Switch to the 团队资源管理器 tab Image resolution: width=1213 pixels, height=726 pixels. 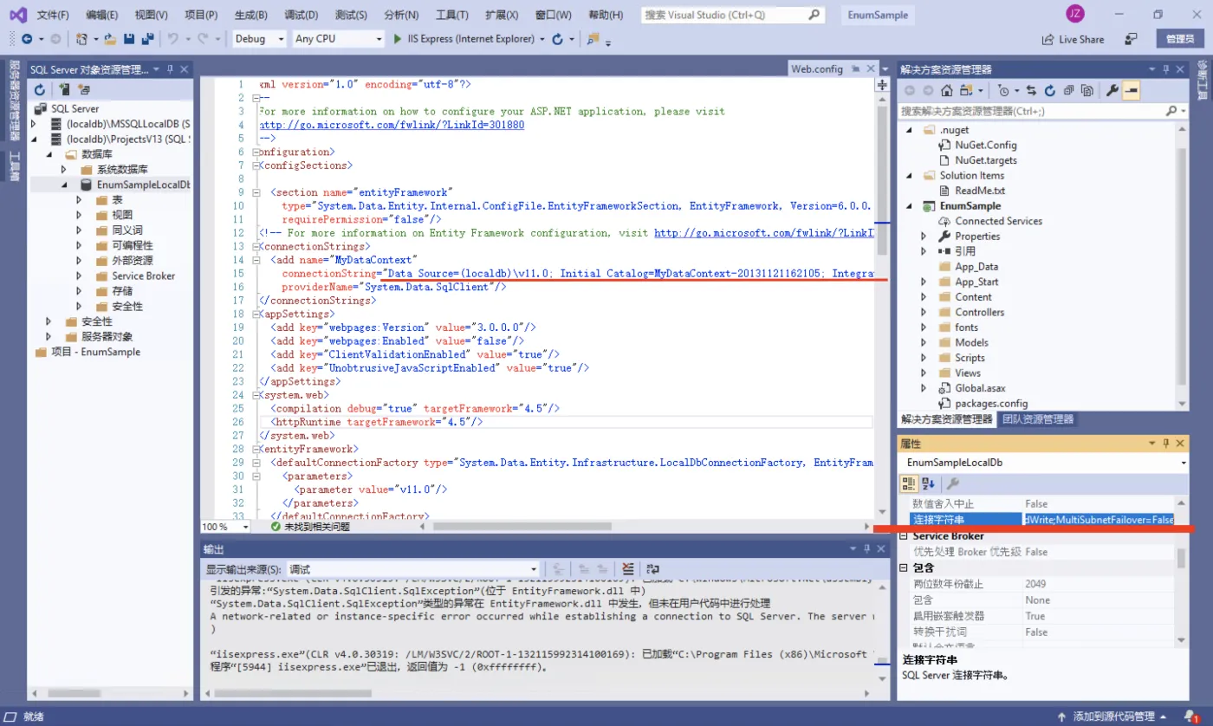[x=1037, y=419]
